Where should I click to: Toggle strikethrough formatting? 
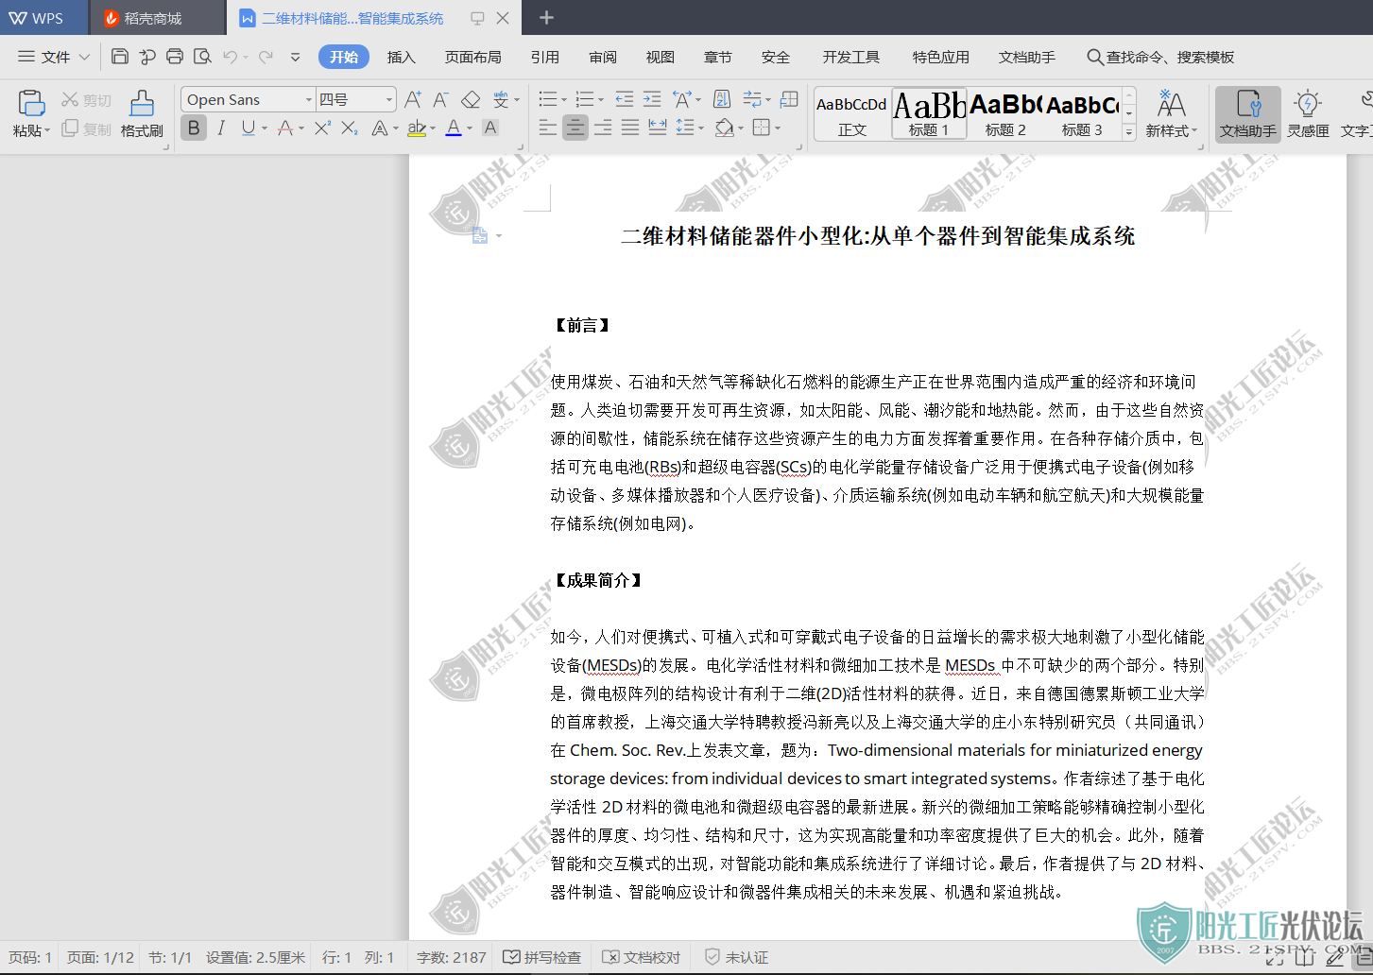pyautogui.click(x=285, y=128)
